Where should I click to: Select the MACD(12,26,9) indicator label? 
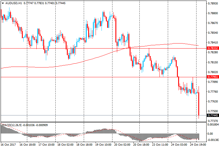[x=12, y=125]
